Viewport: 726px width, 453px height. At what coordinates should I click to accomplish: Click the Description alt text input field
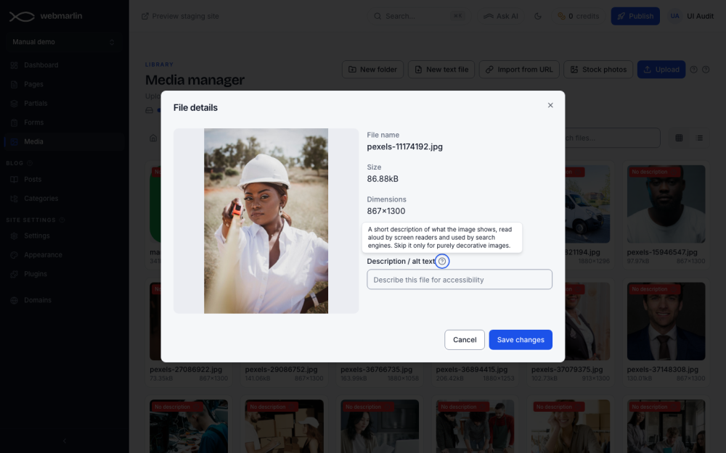pos(460,280)
